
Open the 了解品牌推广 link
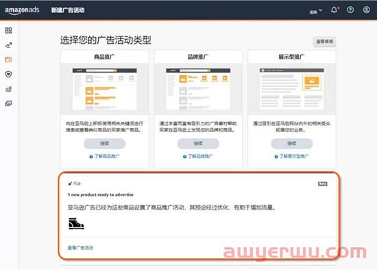pyautogui.click(x=198, y=156)
